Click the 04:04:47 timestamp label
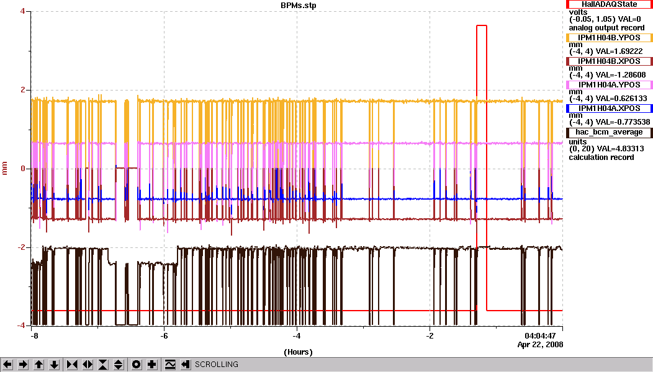The height and width of the screenshot is (372, 653). tap(540, 336)
